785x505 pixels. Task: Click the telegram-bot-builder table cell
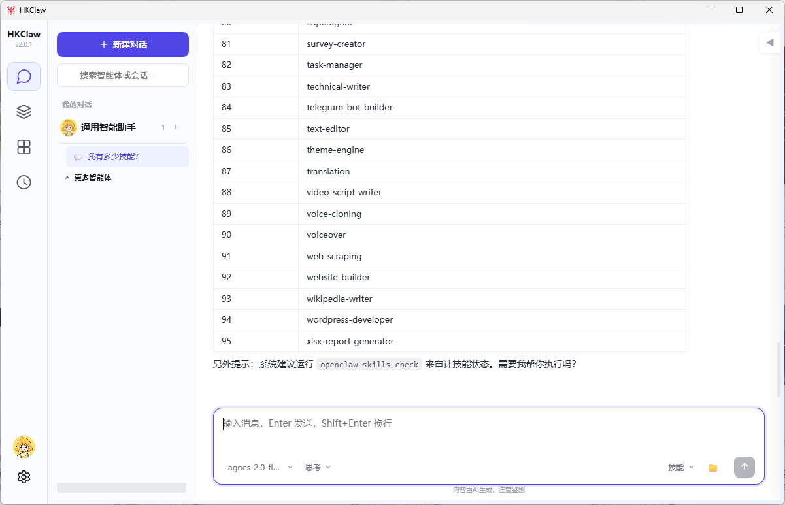click(x=492, y=107)
